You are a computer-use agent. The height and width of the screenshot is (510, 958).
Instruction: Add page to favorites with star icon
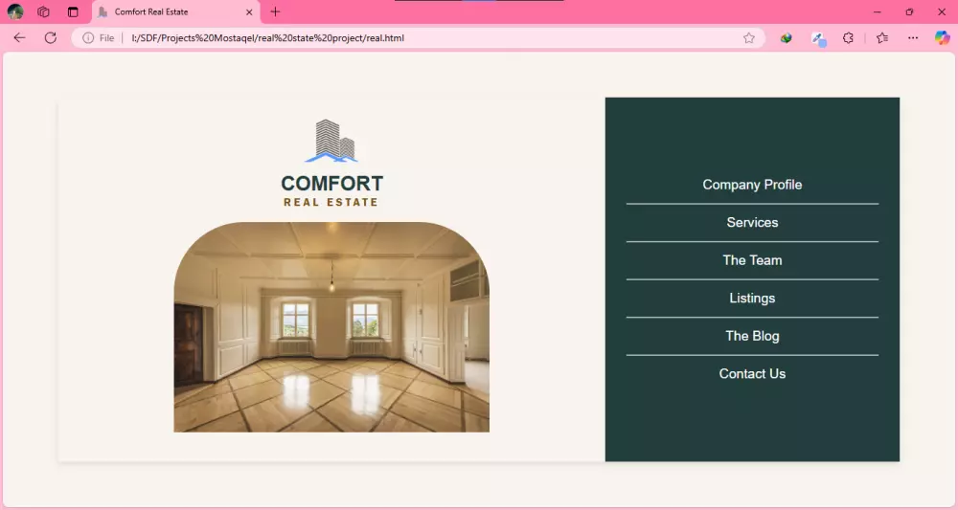coord(748,38)
